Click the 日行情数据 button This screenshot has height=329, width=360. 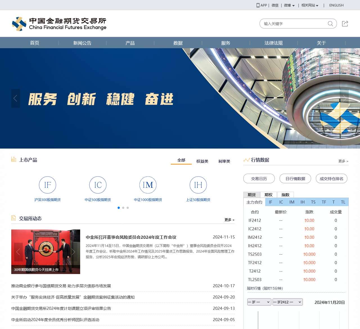pos(295,178)
